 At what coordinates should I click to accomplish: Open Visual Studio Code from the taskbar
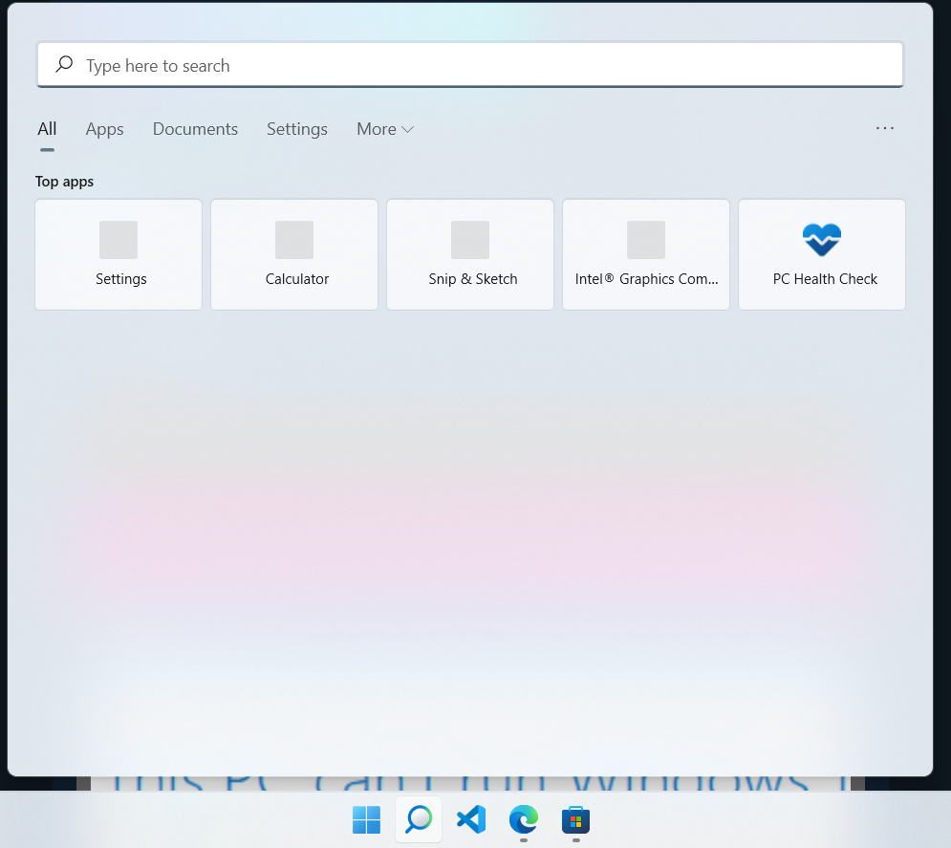(x=471, y=819)
